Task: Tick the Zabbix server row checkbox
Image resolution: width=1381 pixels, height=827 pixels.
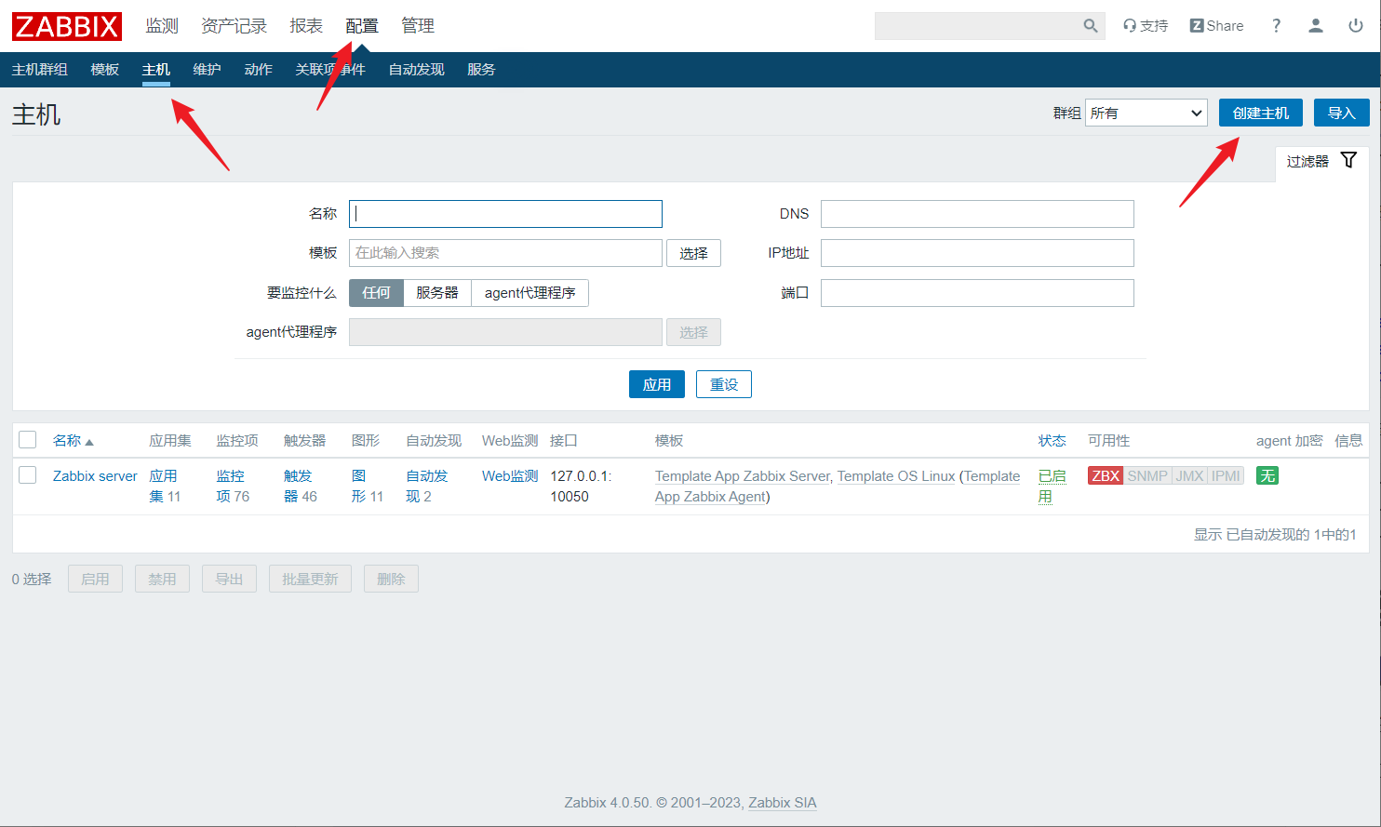Action: tap(28, 475)
